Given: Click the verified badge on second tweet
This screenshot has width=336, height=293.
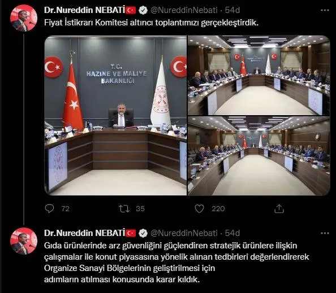Looking at the screenshot, I should 143,233.
